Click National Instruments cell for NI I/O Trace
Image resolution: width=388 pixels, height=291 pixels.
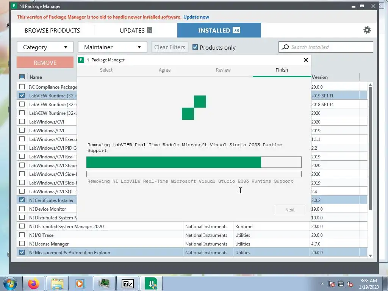(206, 235)
